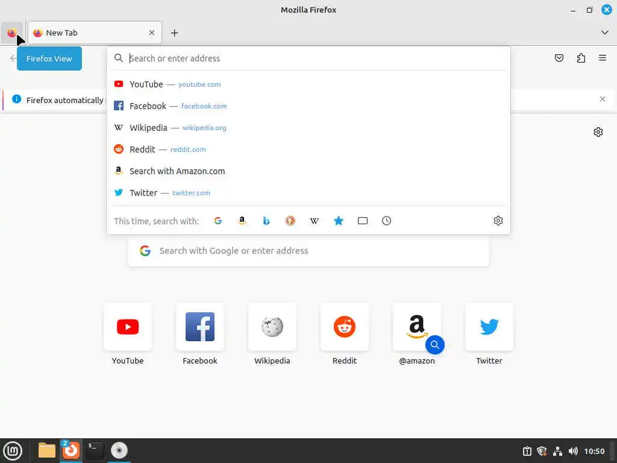
Task: Click the wikipedia.org link text
Action: (204, 128)
